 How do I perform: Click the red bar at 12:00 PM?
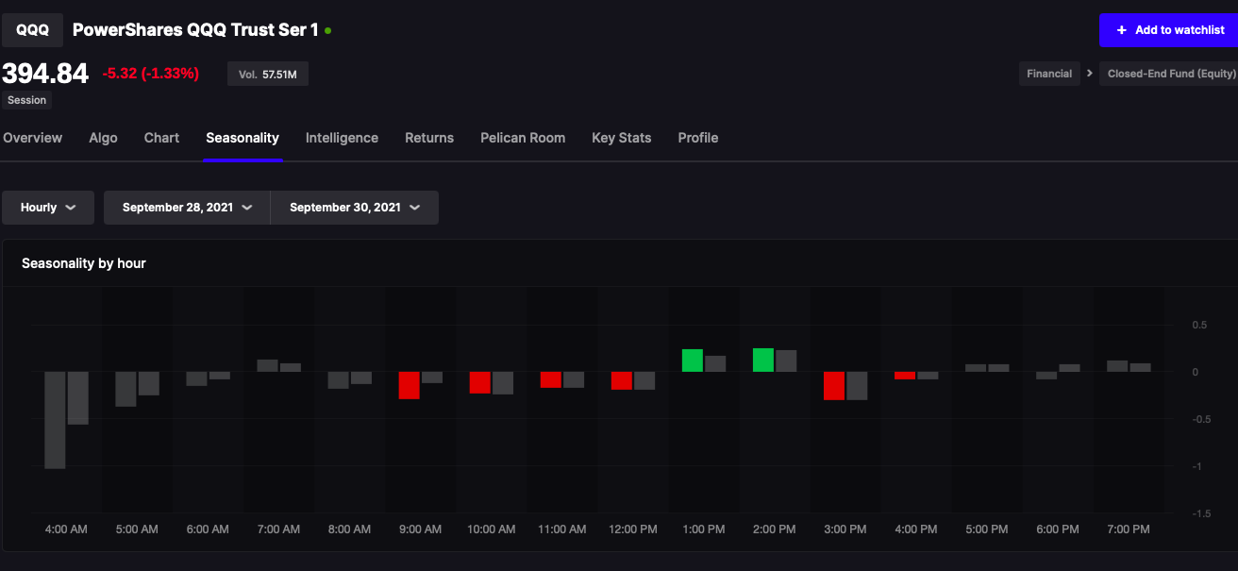(621, 380)
